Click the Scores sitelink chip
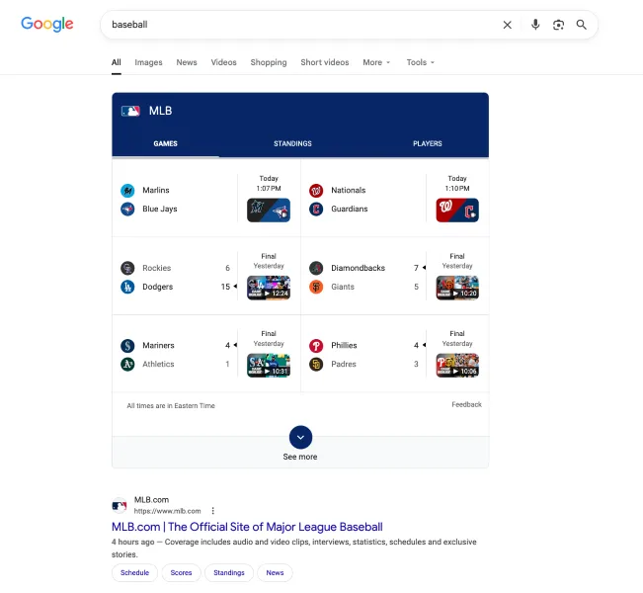The height and width of the screenshot is (593, 643). pyautogui.click(x=182, y=573)
